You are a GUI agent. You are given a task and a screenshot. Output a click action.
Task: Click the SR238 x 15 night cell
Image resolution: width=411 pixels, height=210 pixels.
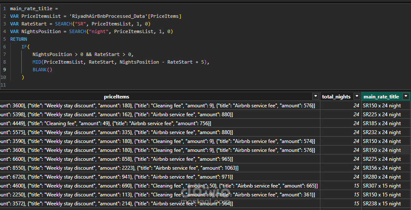pyautogui.click(x=382, y=204)
